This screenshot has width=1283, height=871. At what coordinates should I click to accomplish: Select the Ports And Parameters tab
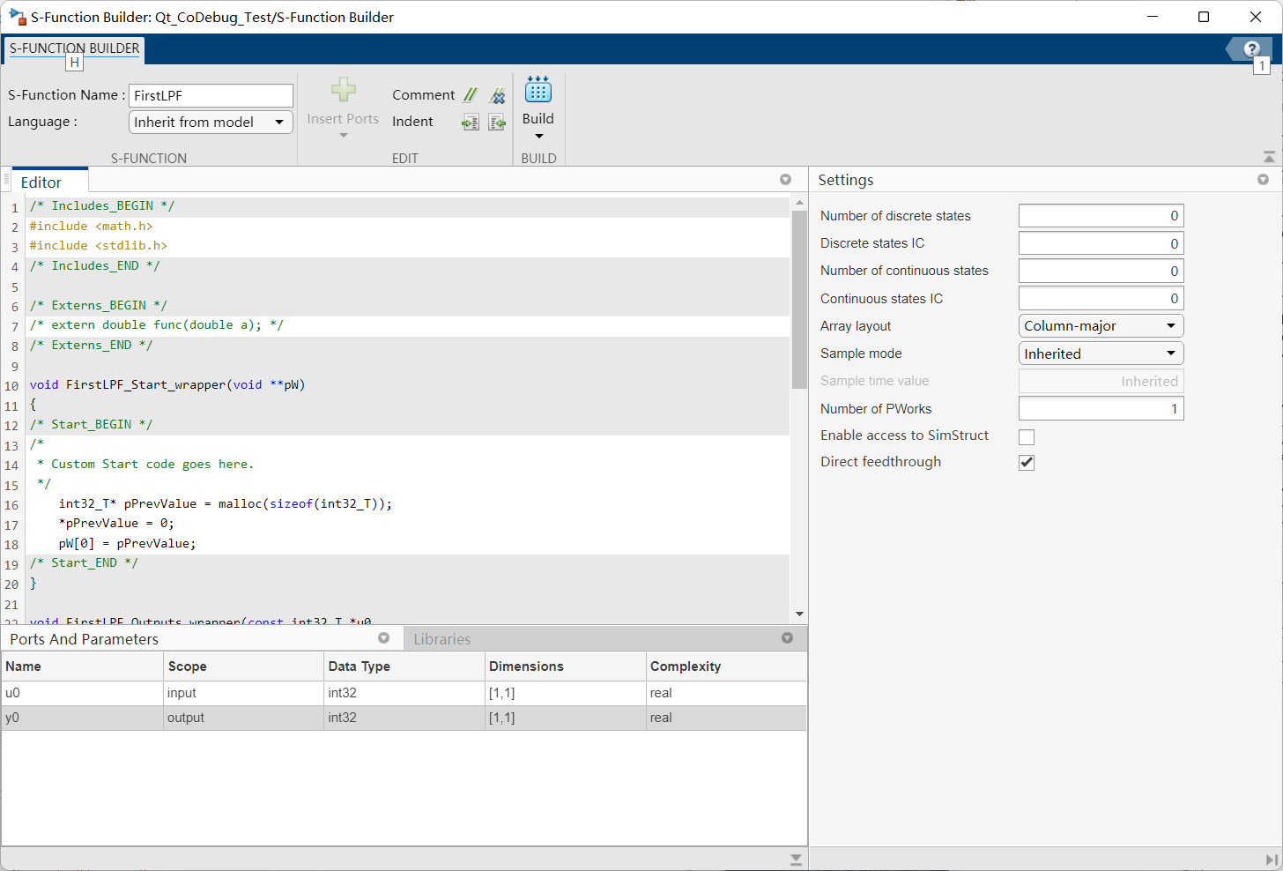point(85,639)
